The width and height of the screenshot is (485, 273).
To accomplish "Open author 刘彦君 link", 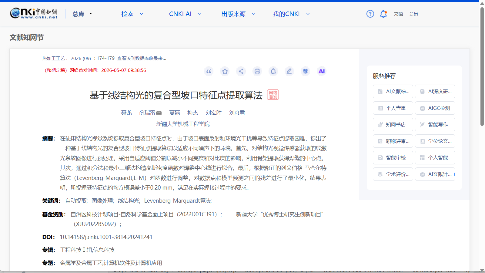I will (237, 113).
